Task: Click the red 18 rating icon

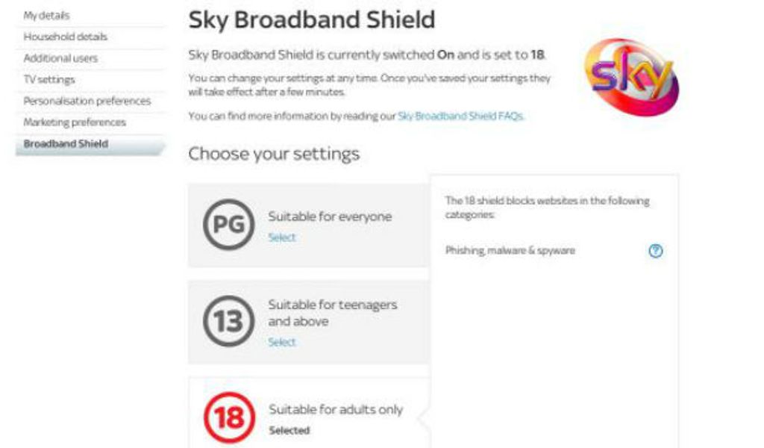Action: tap(229, 417)
